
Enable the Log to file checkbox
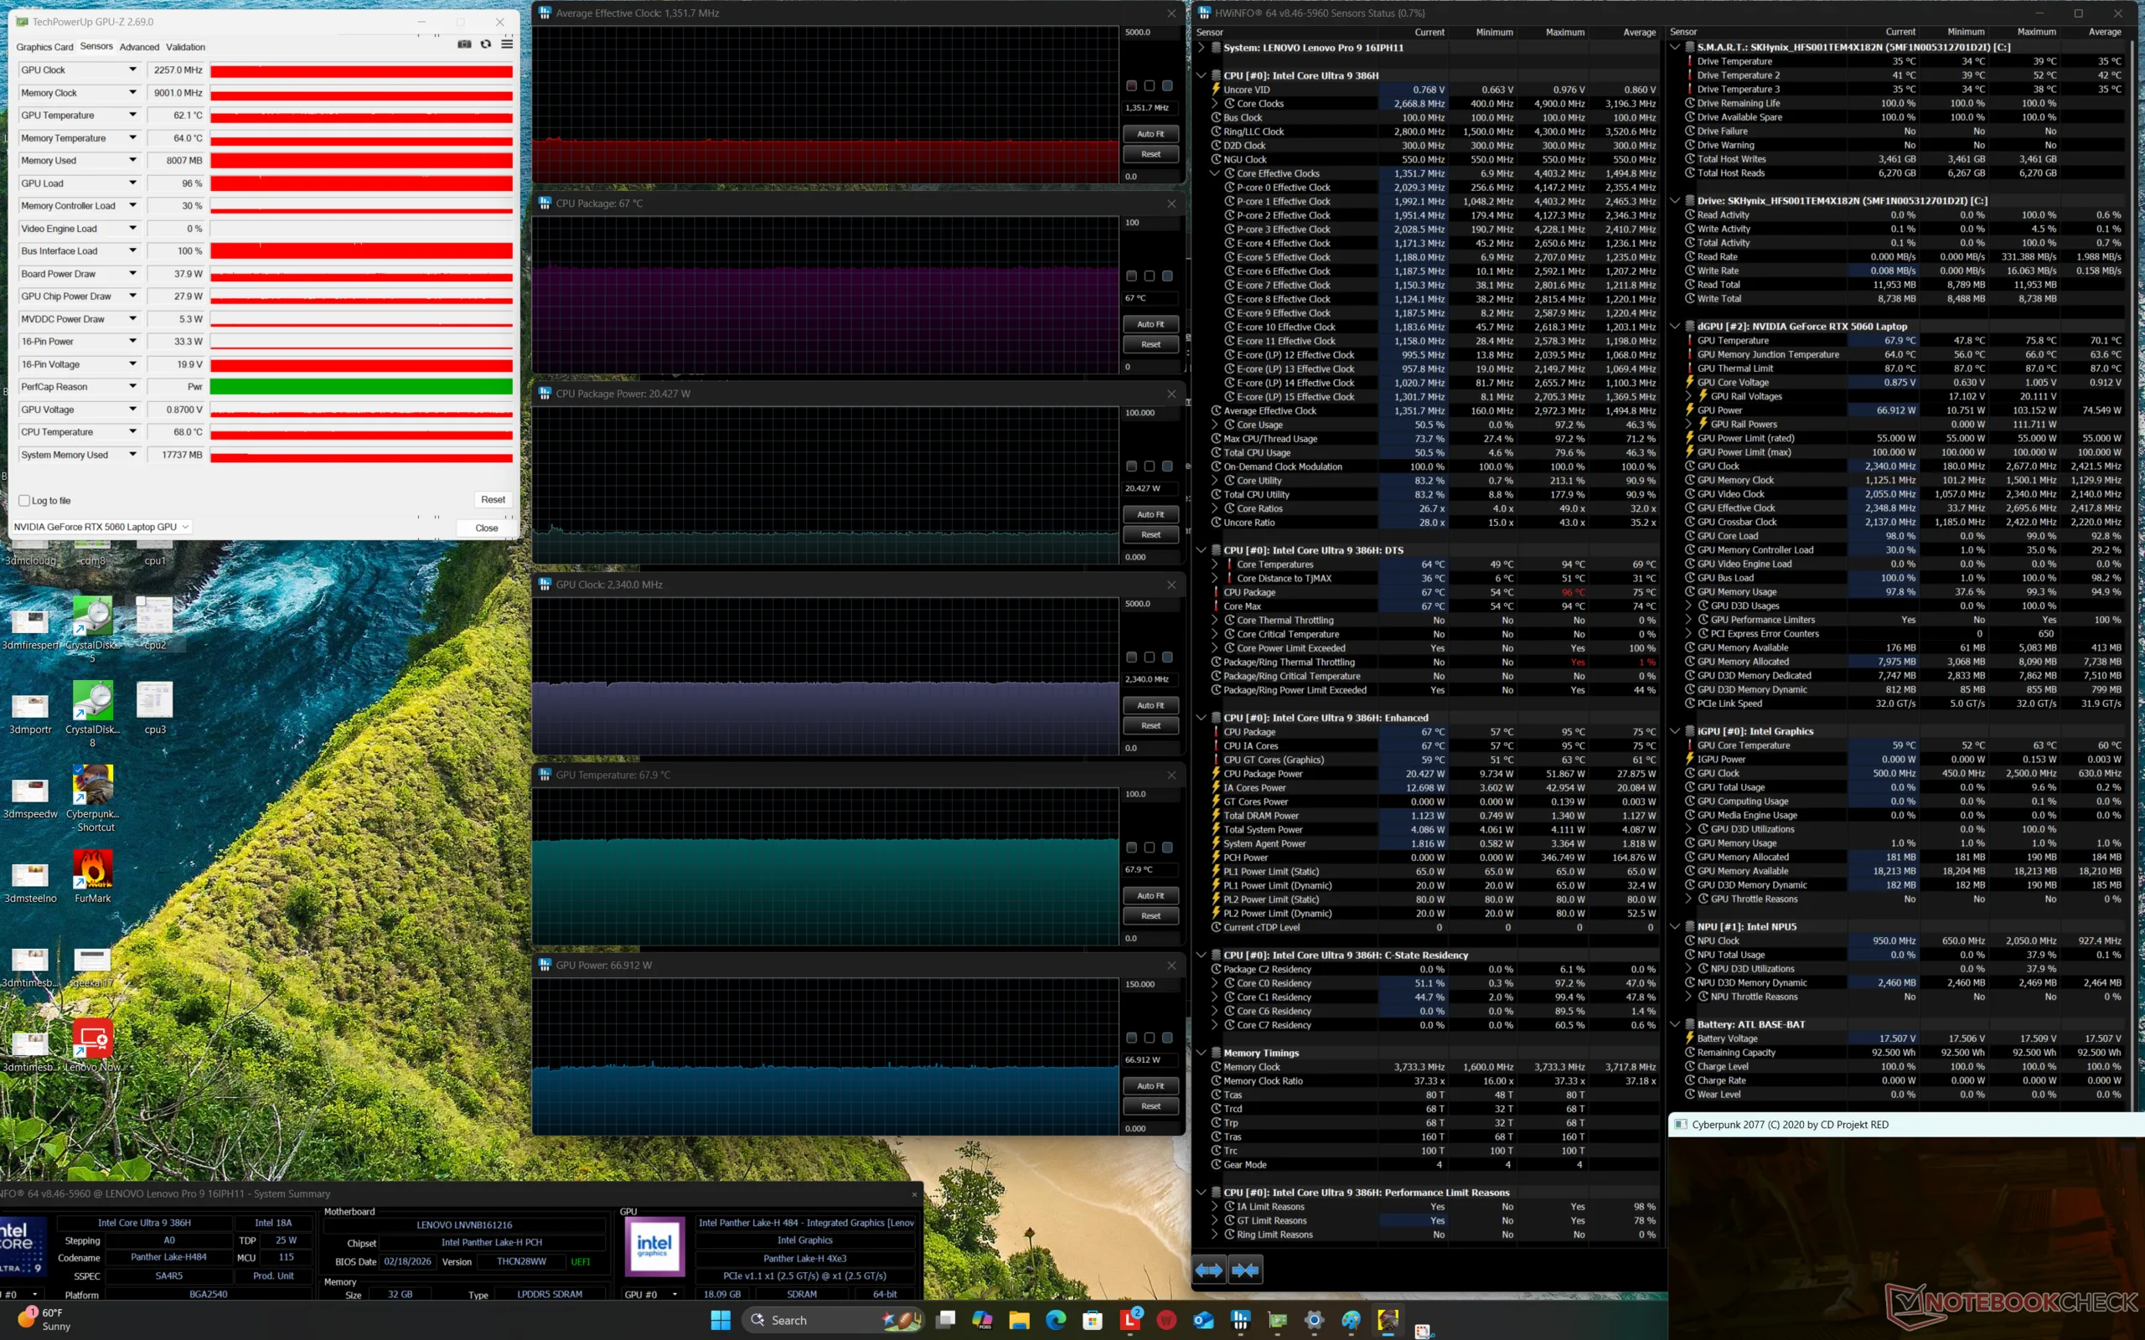pyautogui.click(x=25, y=501)
